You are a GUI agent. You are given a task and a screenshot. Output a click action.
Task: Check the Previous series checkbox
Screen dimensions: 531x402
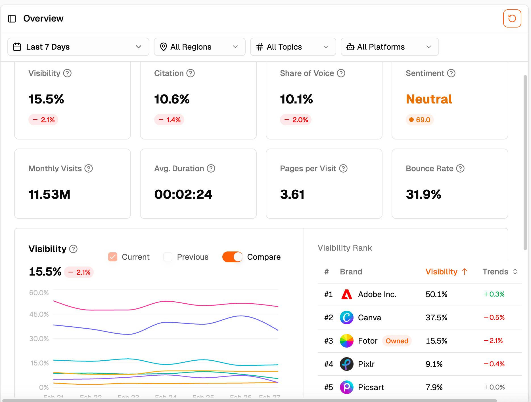tap(168, 257)
